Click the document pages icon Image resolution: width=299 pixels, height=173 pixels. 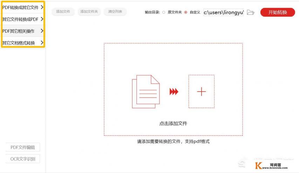[x=145, y=92]
